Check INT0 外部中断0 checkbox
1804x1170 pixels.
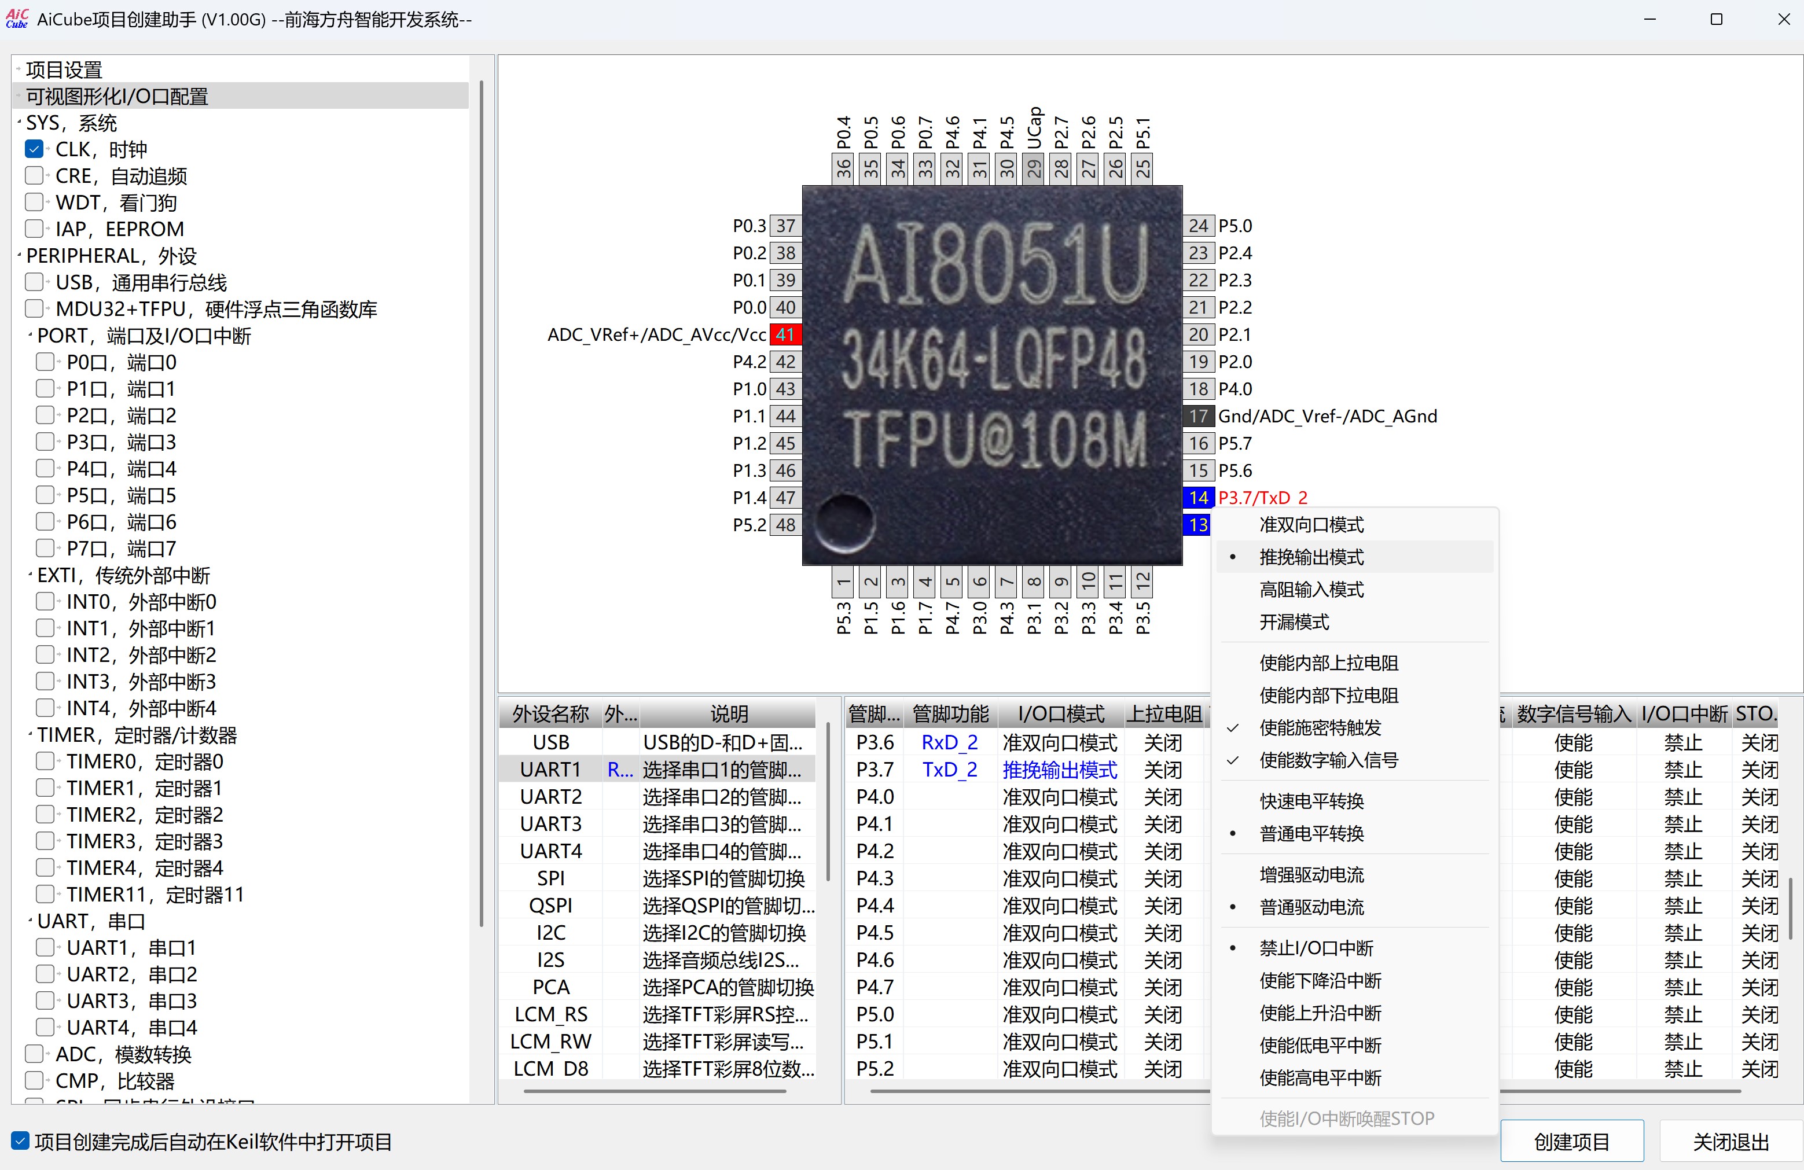point(46,602)
